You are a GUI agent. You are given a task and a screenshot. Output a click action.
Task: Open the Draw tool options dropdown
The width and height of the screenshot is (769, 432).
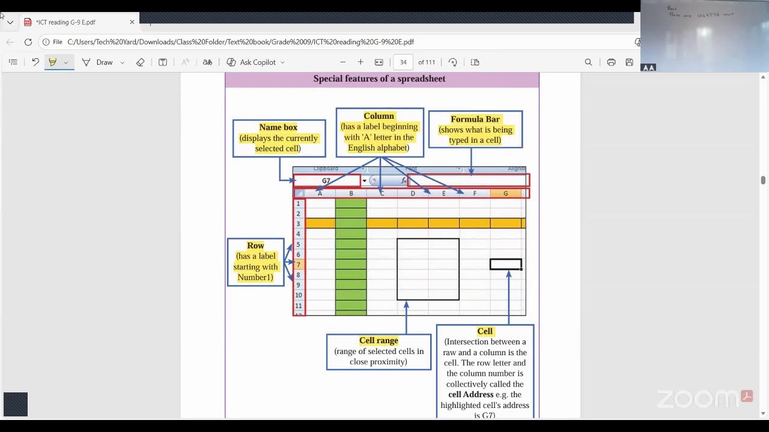pos(123,62)
